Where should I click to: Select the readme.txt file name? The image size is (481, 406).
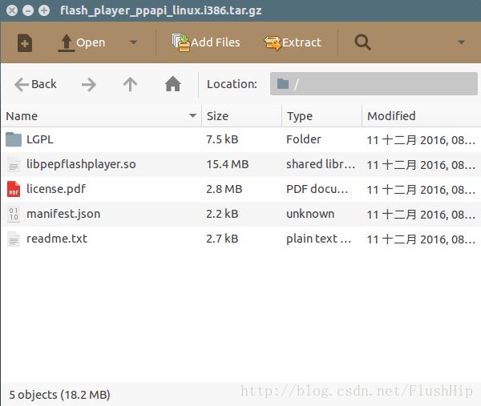click(57, 239)
